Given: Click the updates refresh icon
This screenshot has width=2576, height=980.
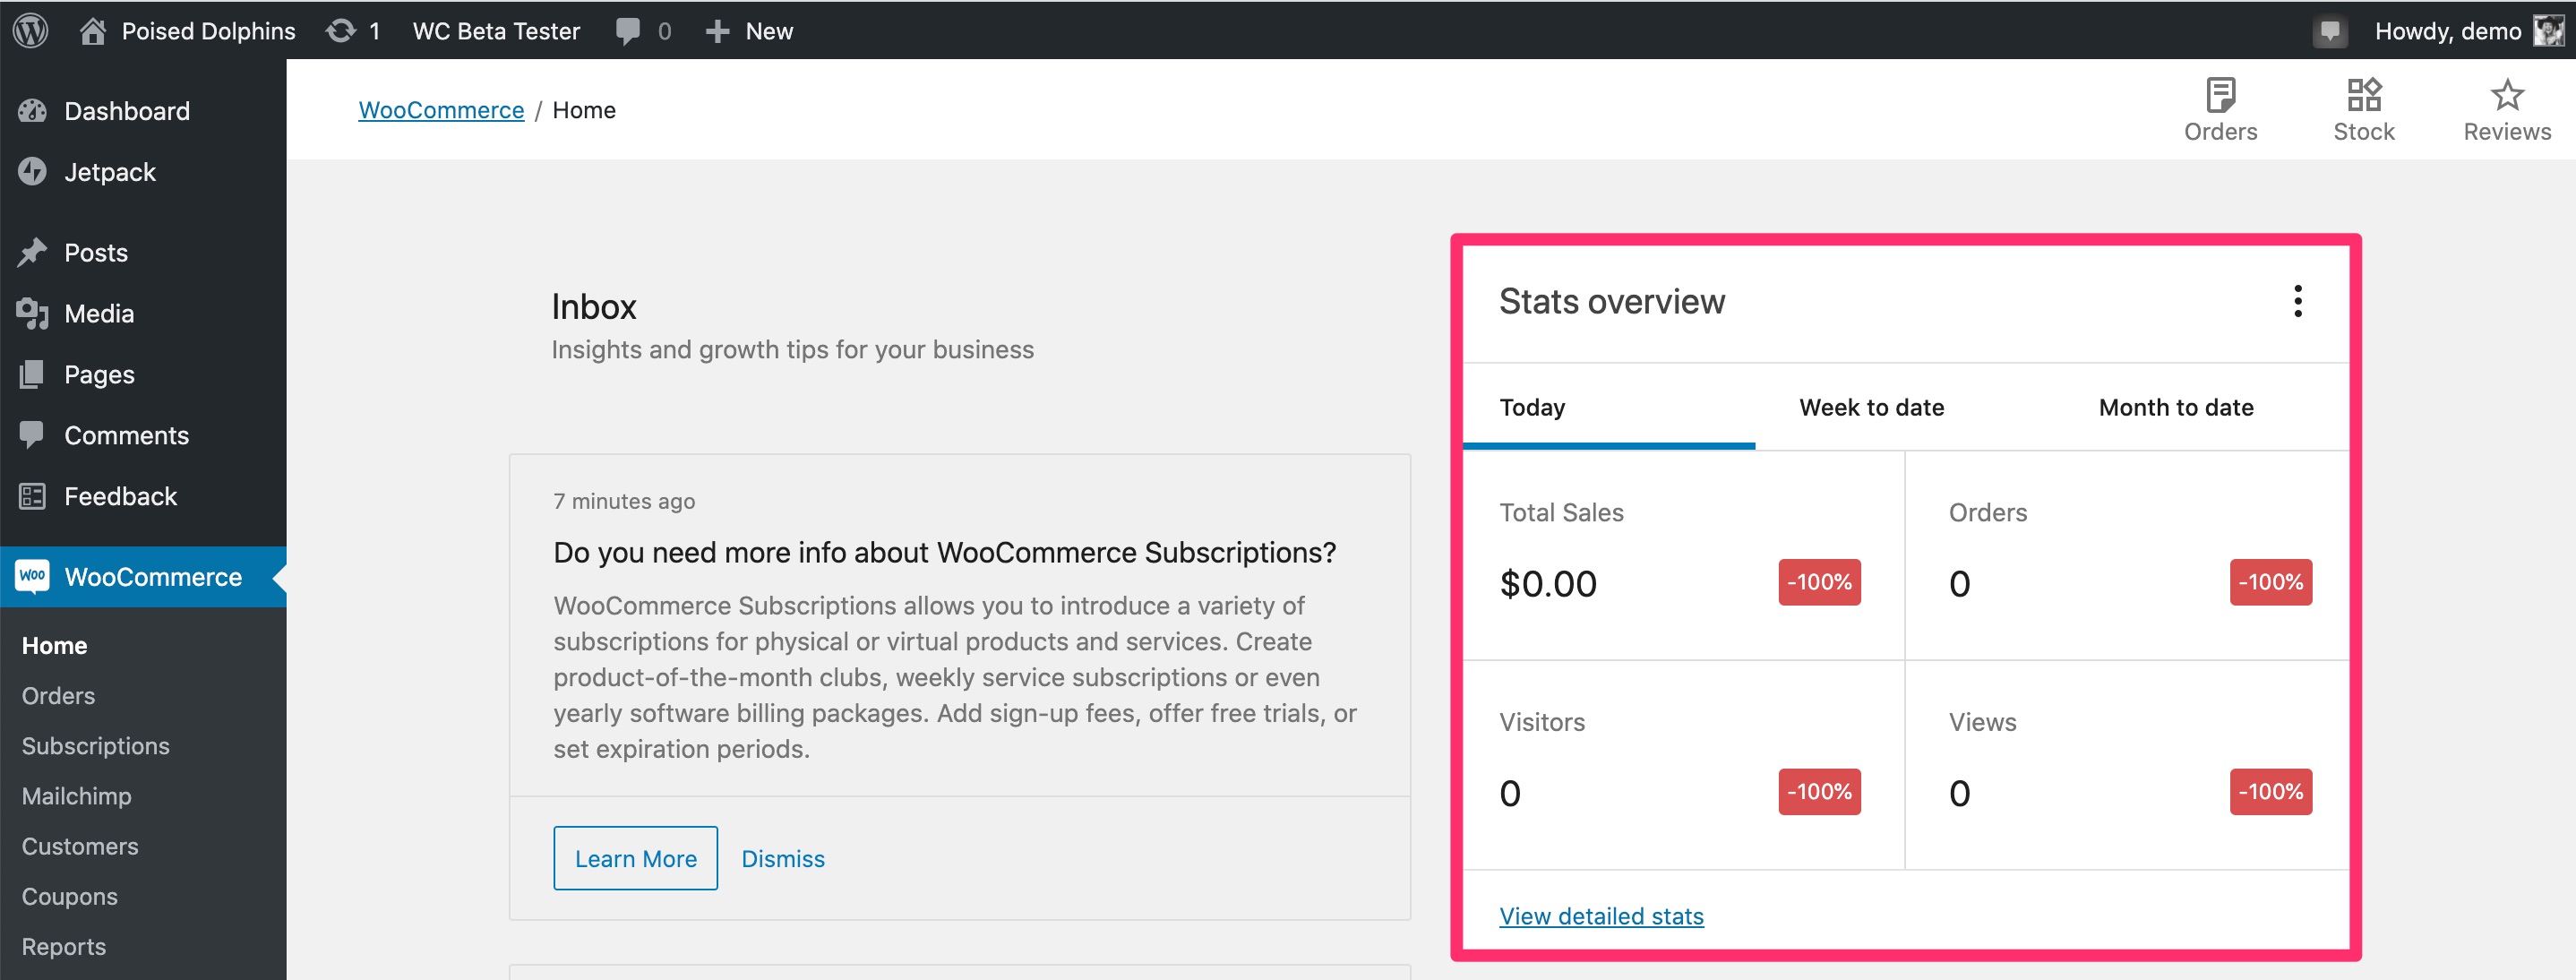Looking at the screenshot, I should 341,31.
